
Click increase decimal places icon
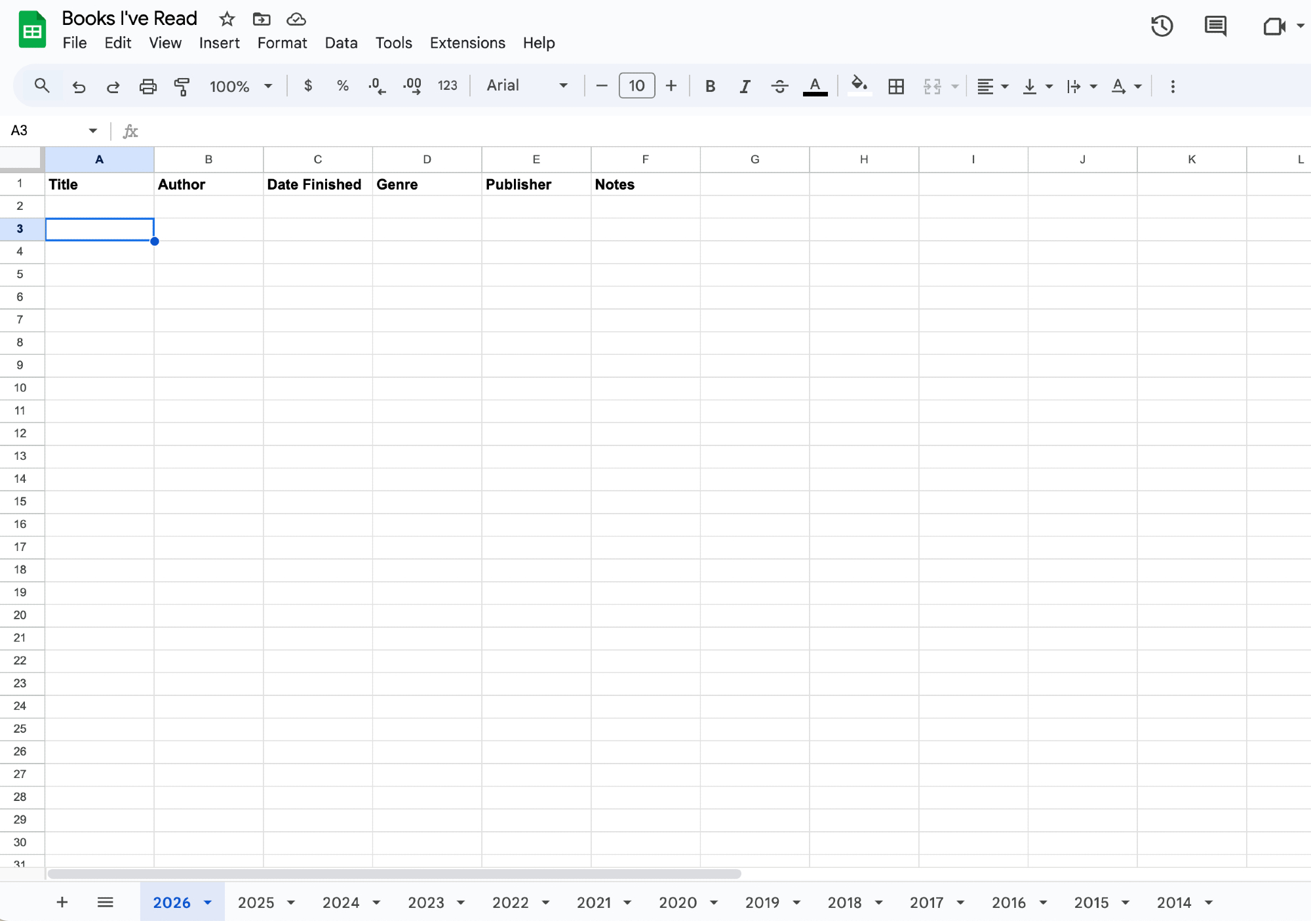[412, 86]
